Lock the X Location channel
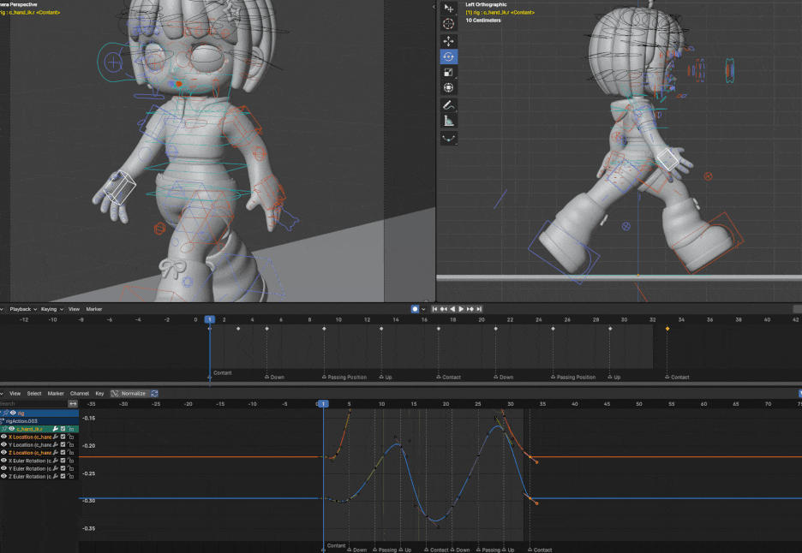This screenshot has width=802, height=553. (72, 437)
